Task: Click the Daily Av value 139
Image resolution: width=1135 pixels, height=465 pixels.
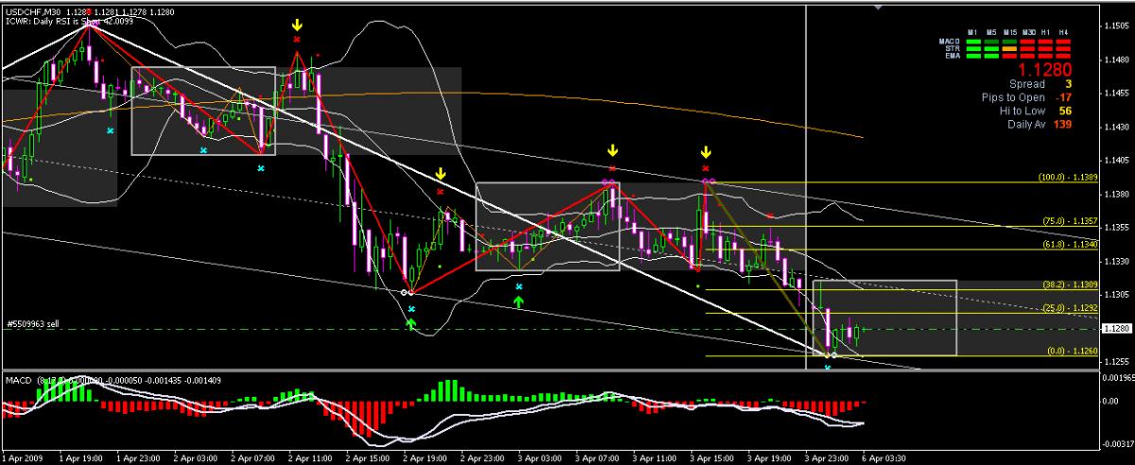Action: pos(1062,125)
